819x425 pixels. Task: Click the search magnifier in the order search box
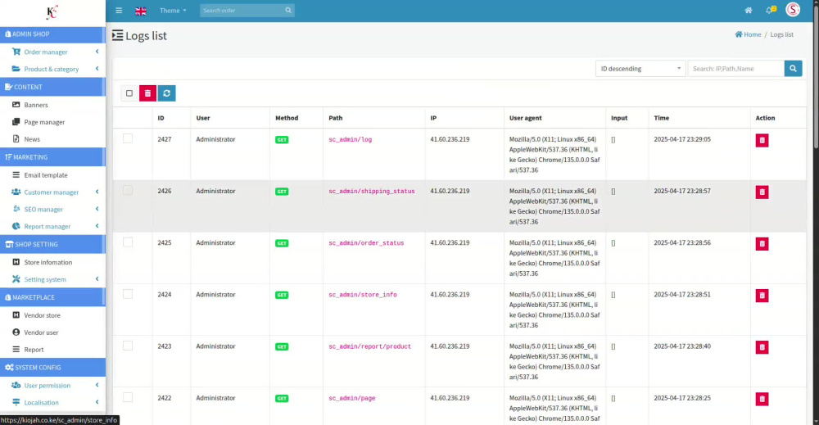288,11
